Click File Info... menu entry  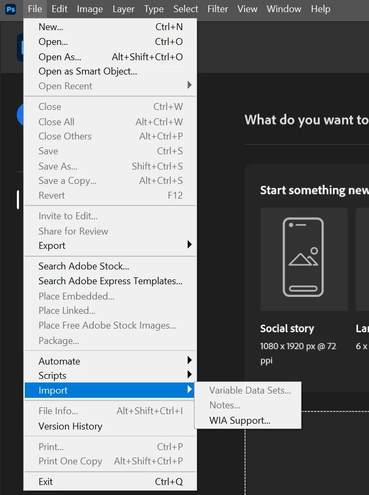coord(110,410)
